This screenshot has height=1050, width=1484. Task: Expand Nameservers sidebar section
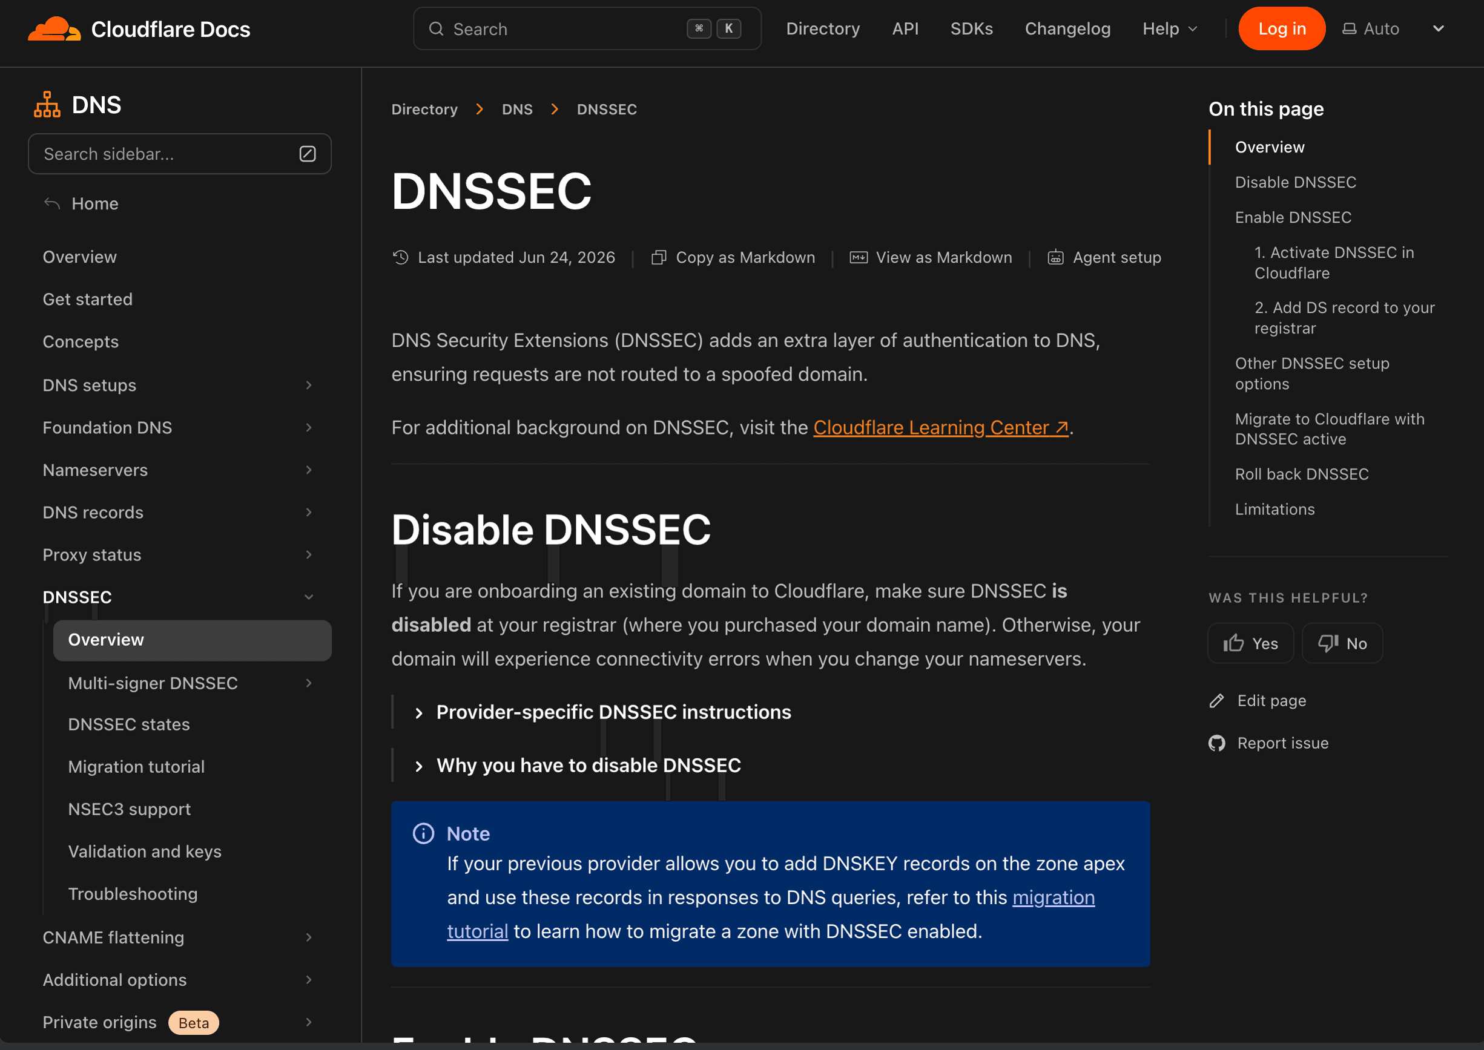(309, 470)
